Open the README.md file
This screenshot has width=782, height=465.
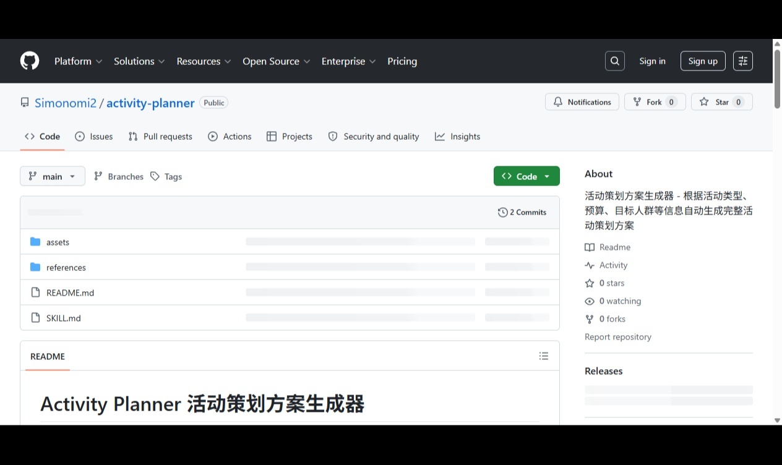[x=70, y=292]
